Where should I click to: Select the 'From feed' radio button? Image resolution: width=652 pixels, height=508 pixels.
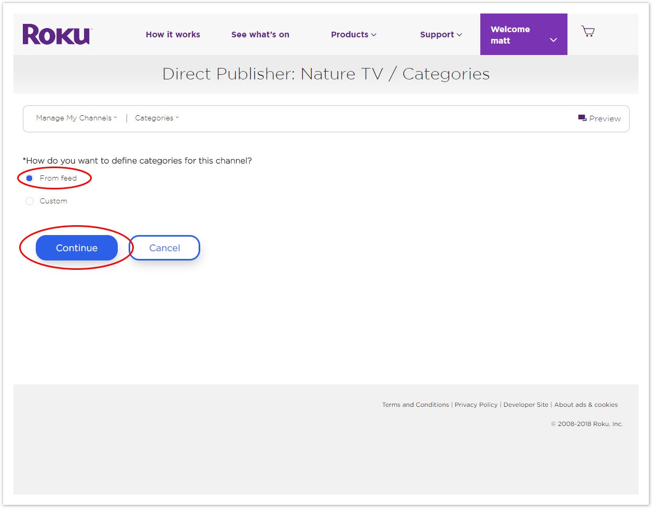pyautogui.click(x=30, y=179)
